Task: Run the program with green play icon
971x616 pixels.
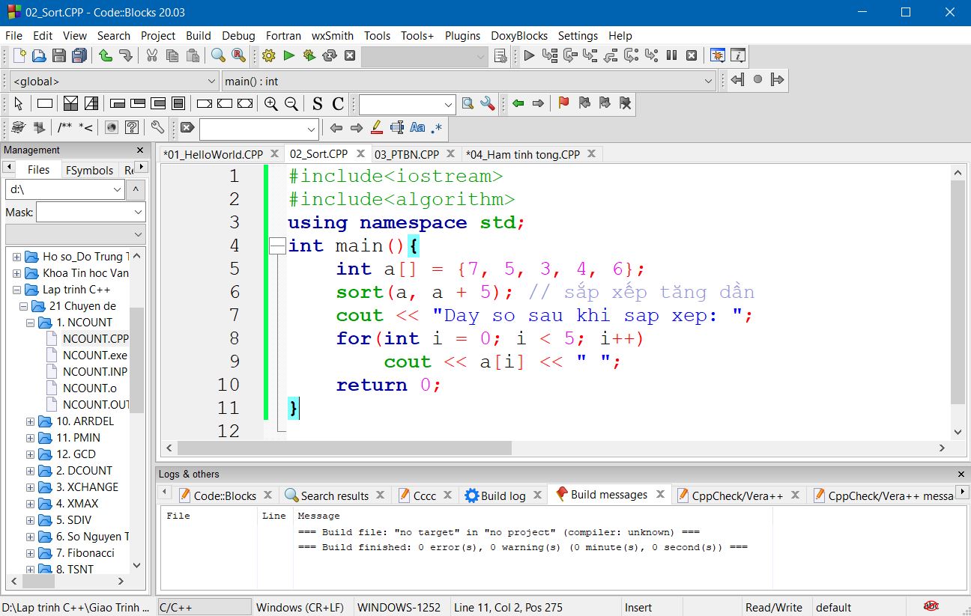Action: point(288,55)
